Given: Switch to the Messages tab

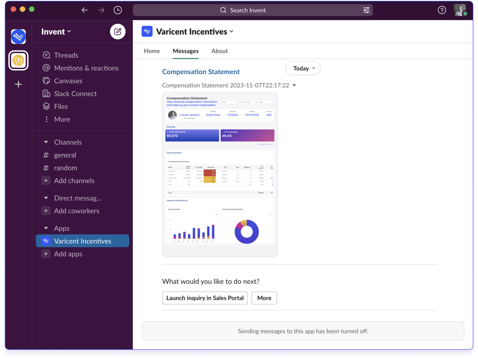Looking at the screenshot, I should pos(186,51).
